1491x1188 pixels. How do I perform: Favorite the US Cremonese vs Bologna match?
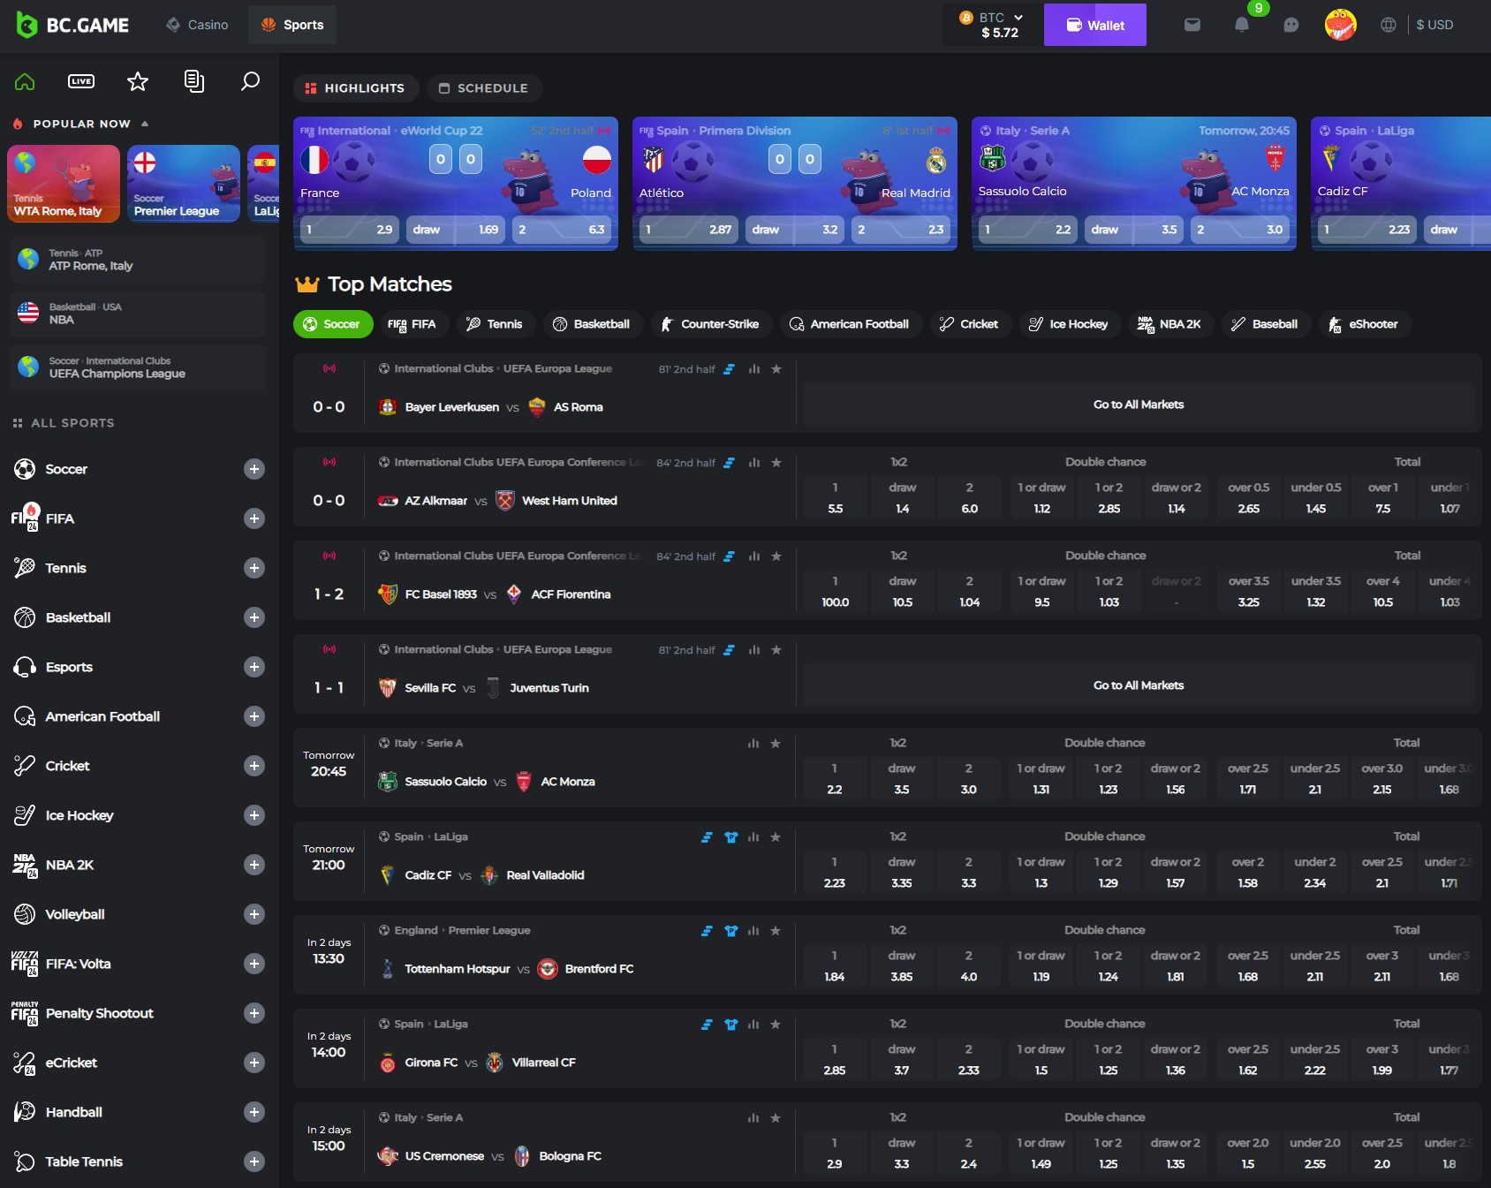[776, 1118]
